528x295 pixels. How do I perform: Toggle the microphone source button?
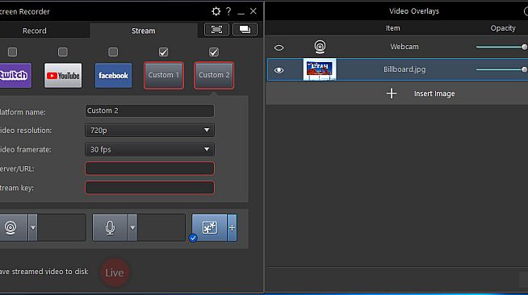point(110,227)
